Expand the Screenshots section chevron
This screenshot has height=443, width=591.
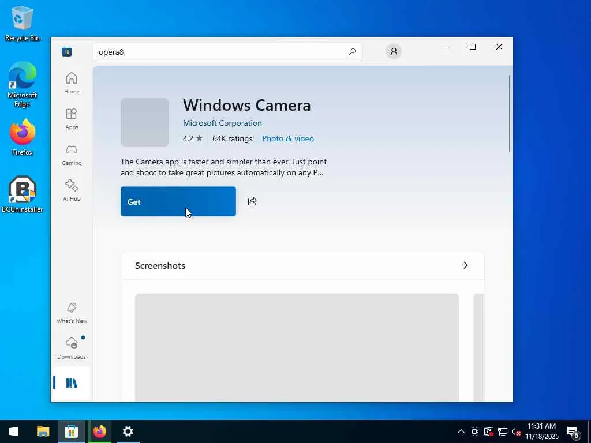point(466,265)
